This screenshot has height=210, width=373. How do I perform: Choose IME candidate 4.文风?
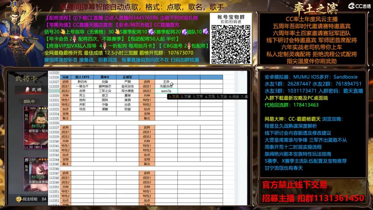[x=210, y=97]
